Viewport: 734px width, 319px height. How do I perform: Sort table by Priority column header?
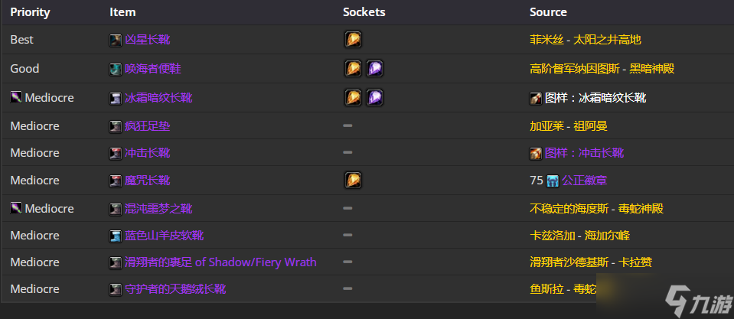[31, 12]
